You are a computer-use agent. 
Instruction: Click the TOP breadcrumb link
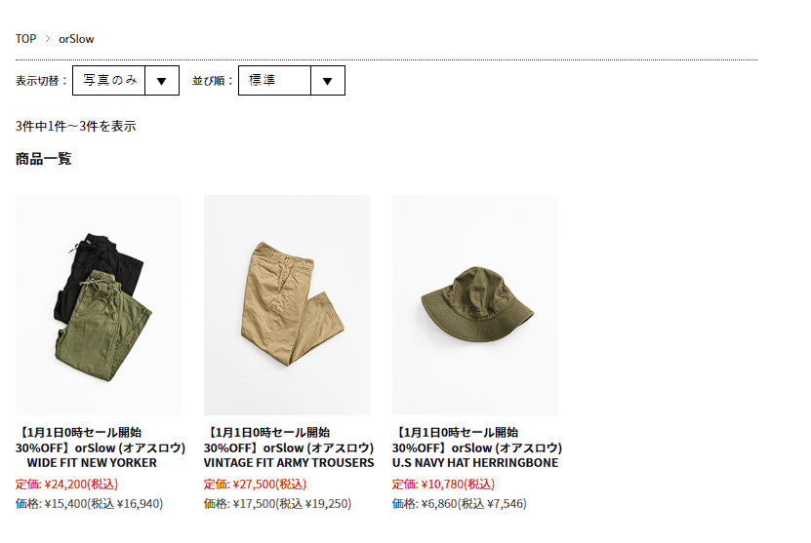tap(25, 39)
